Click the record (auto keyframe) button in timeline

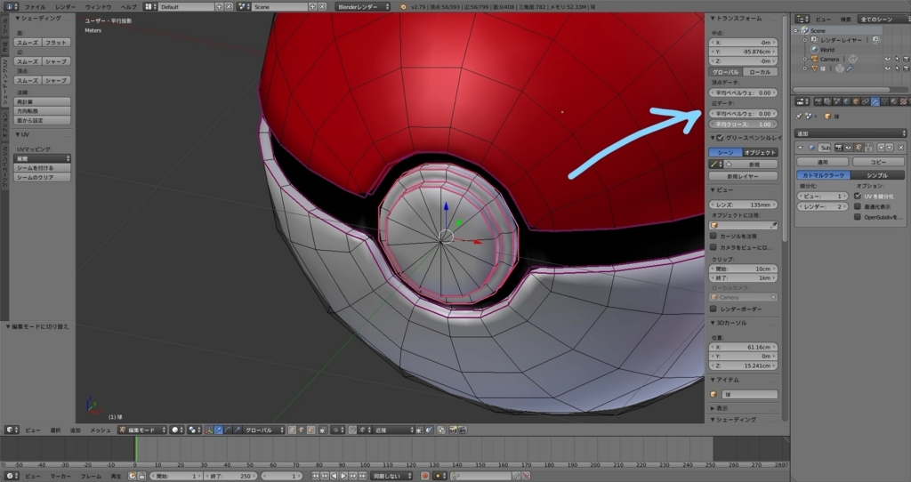(x=424, y=476)
